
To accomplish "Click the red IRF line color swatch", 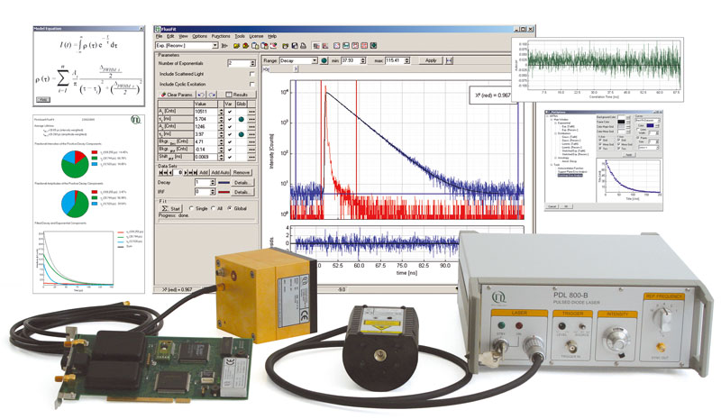I will (224, 192).
